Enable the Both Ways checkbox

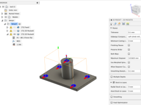[x=129, y=54]
